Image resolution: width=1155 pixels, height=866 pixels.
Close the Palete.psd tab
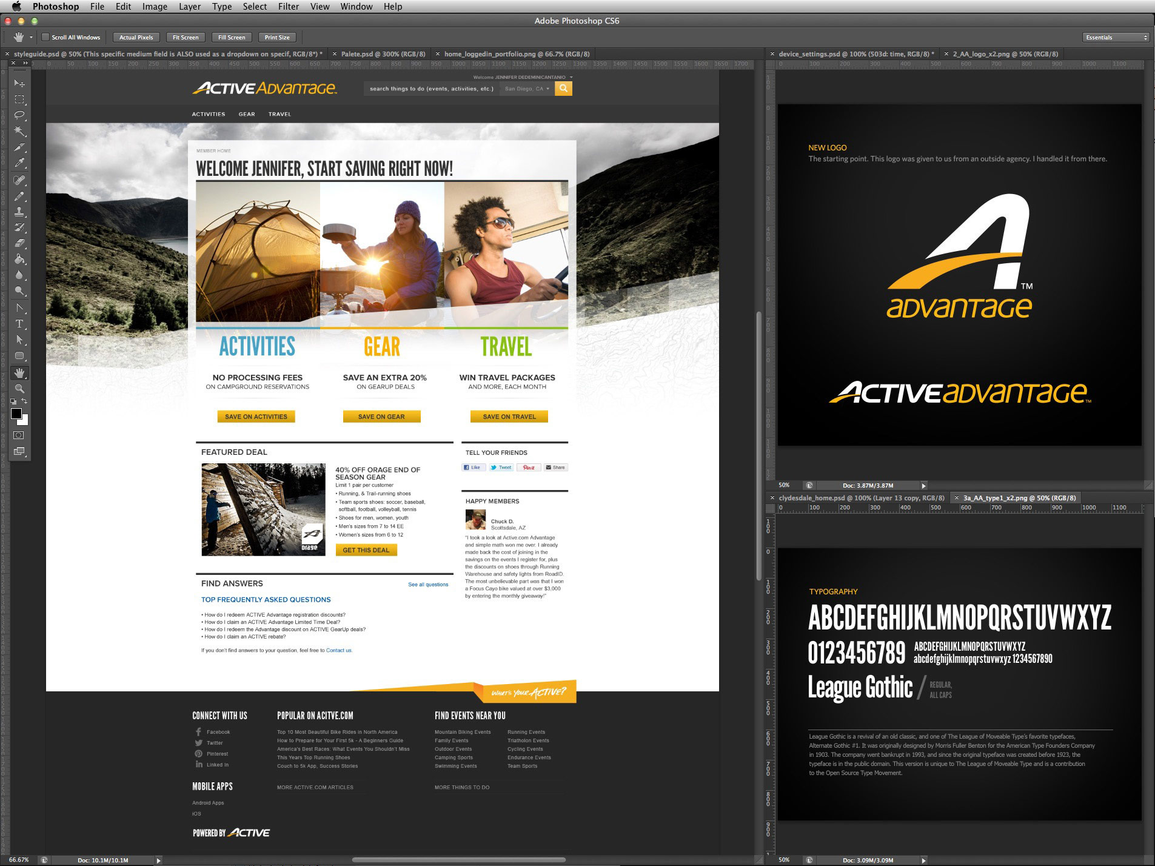coord(334,54)
